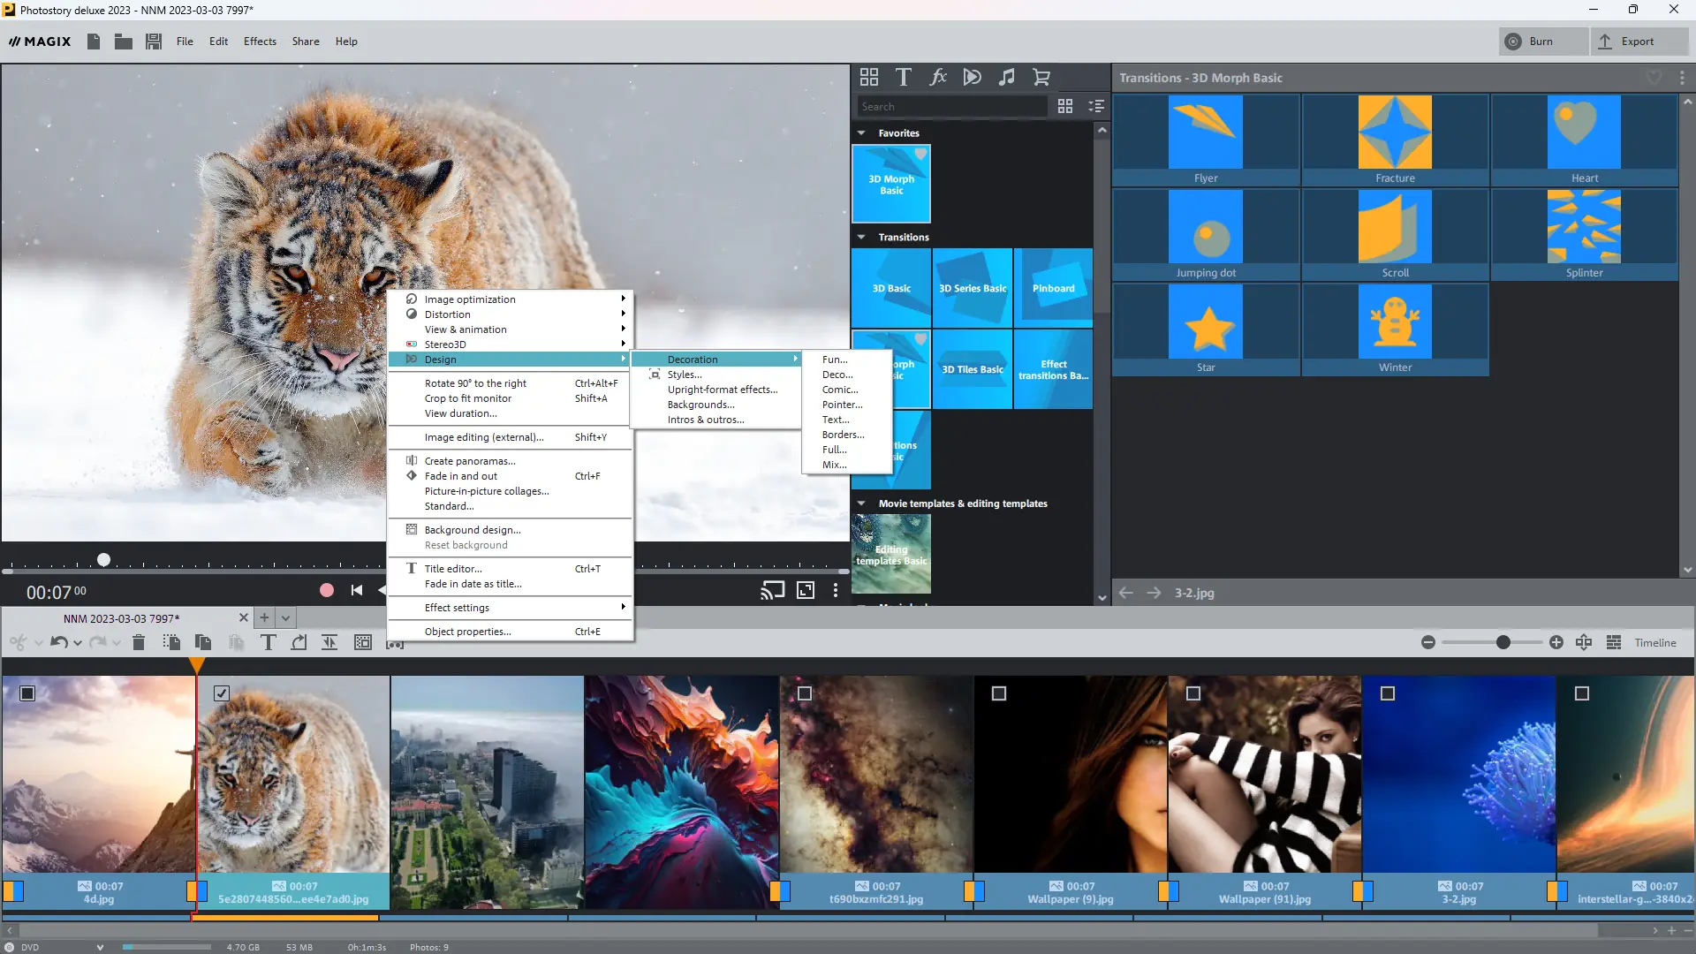Select Backgrounds from the Decoration submenu

[x=700, y=404]
